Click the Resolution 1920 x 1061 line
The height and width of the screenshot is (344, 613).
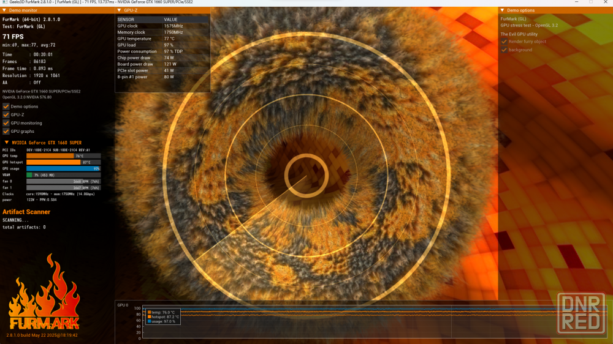coord(31,75)
